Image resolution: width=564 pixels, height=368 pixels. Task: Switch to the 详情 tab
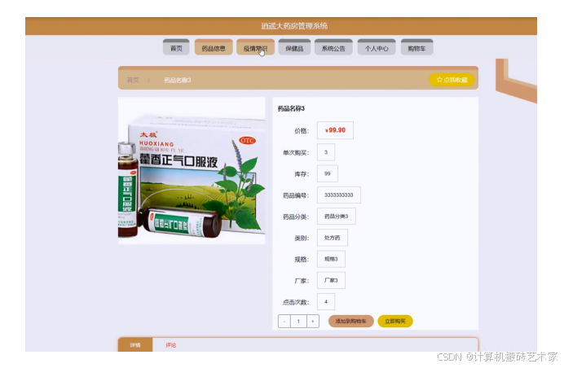click(135, 344)
